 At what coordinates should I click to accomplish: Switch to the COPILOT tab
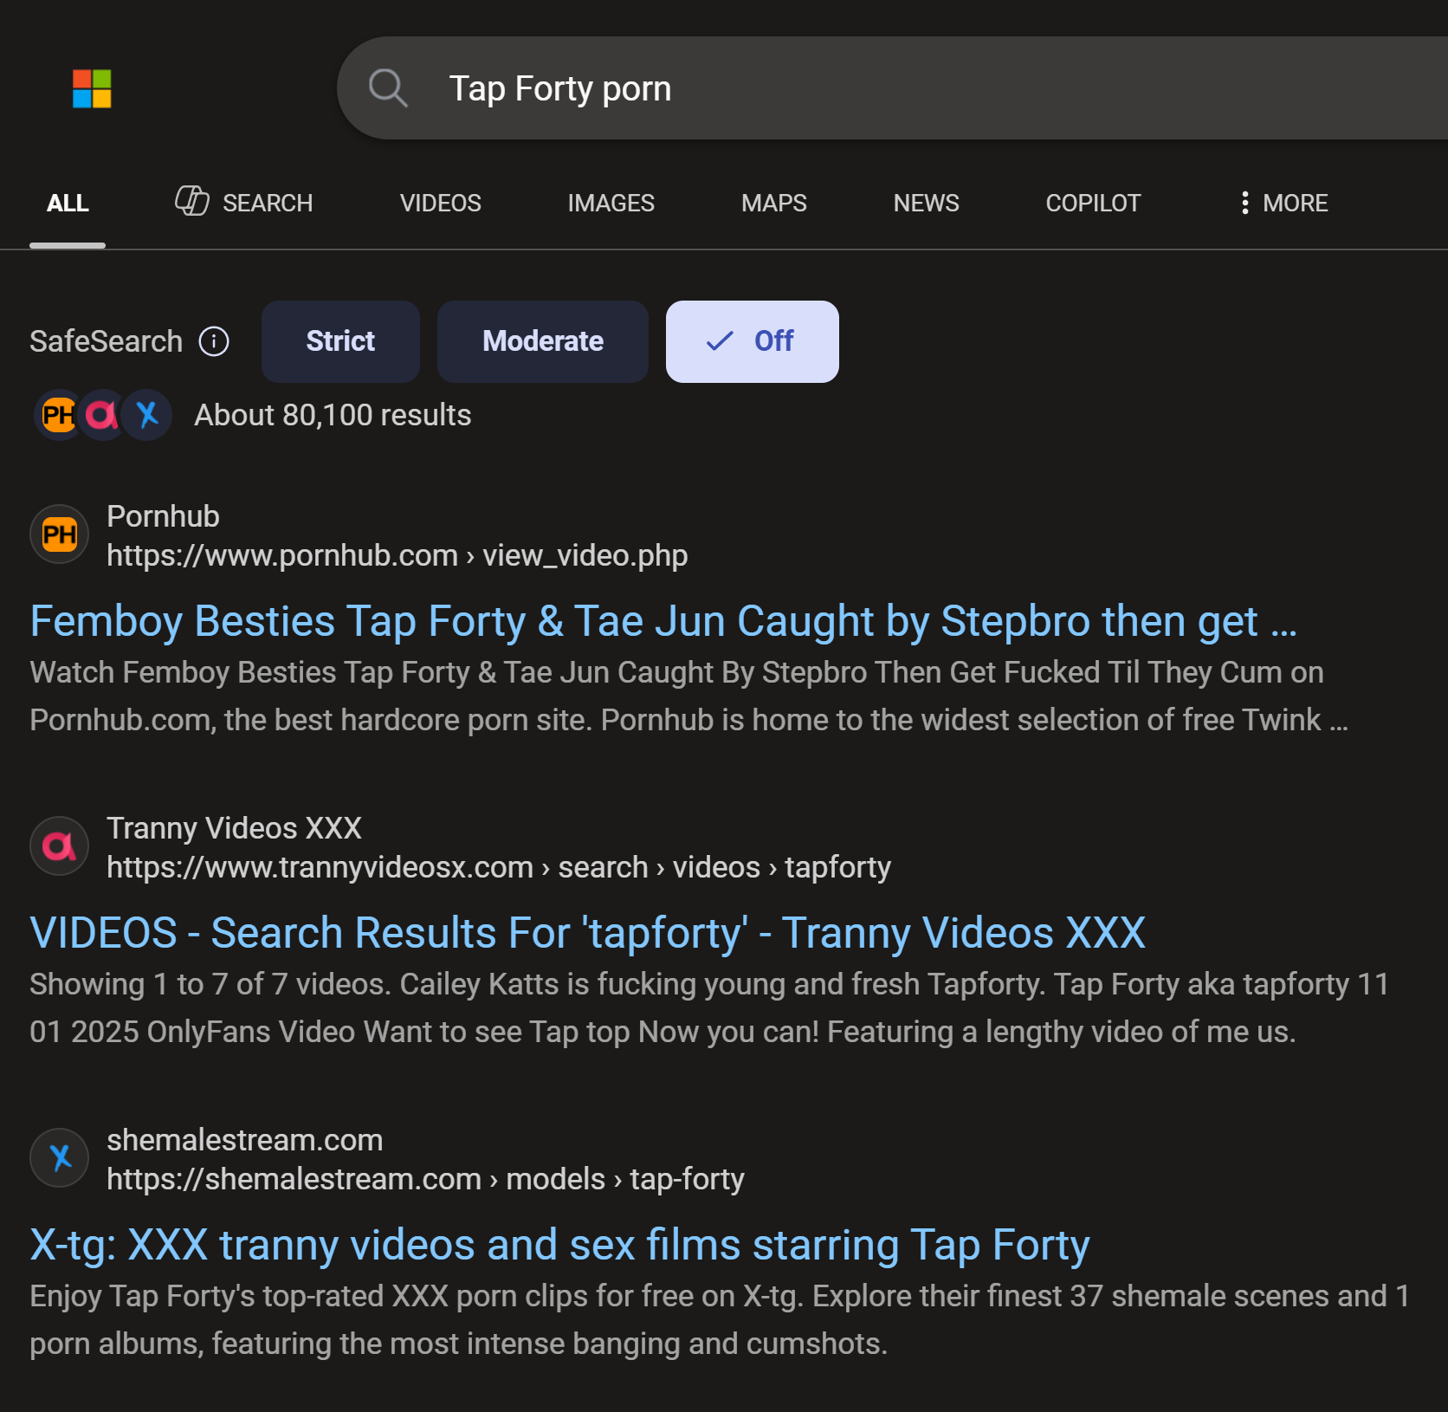[1093, 203]
